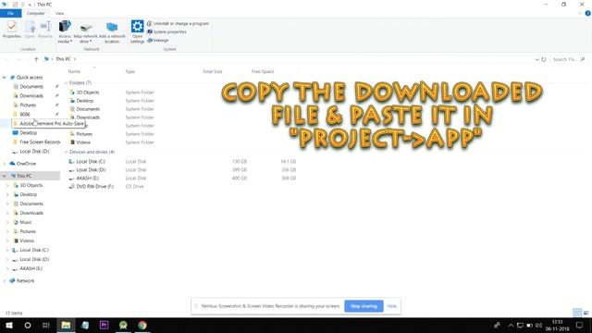592x333 pixels.
Task: Select the Pictures folder in list
Action: coord(84,134)
